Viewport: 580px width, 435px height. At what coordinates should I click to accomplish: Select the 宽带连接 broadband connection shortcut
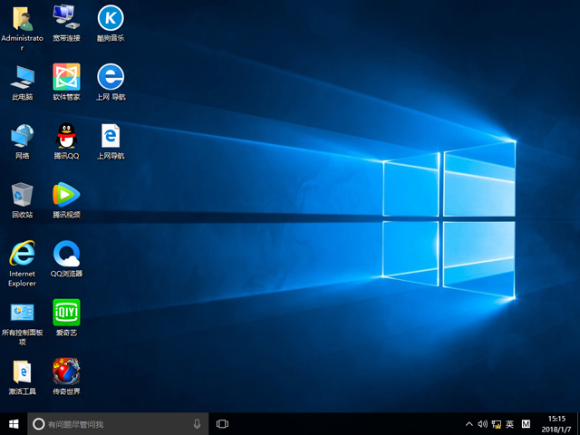coord(66,18)
